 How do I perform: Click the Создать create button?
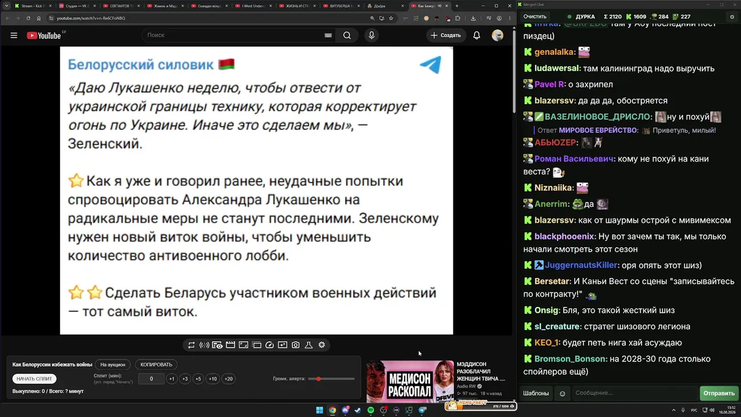point(446,35)
